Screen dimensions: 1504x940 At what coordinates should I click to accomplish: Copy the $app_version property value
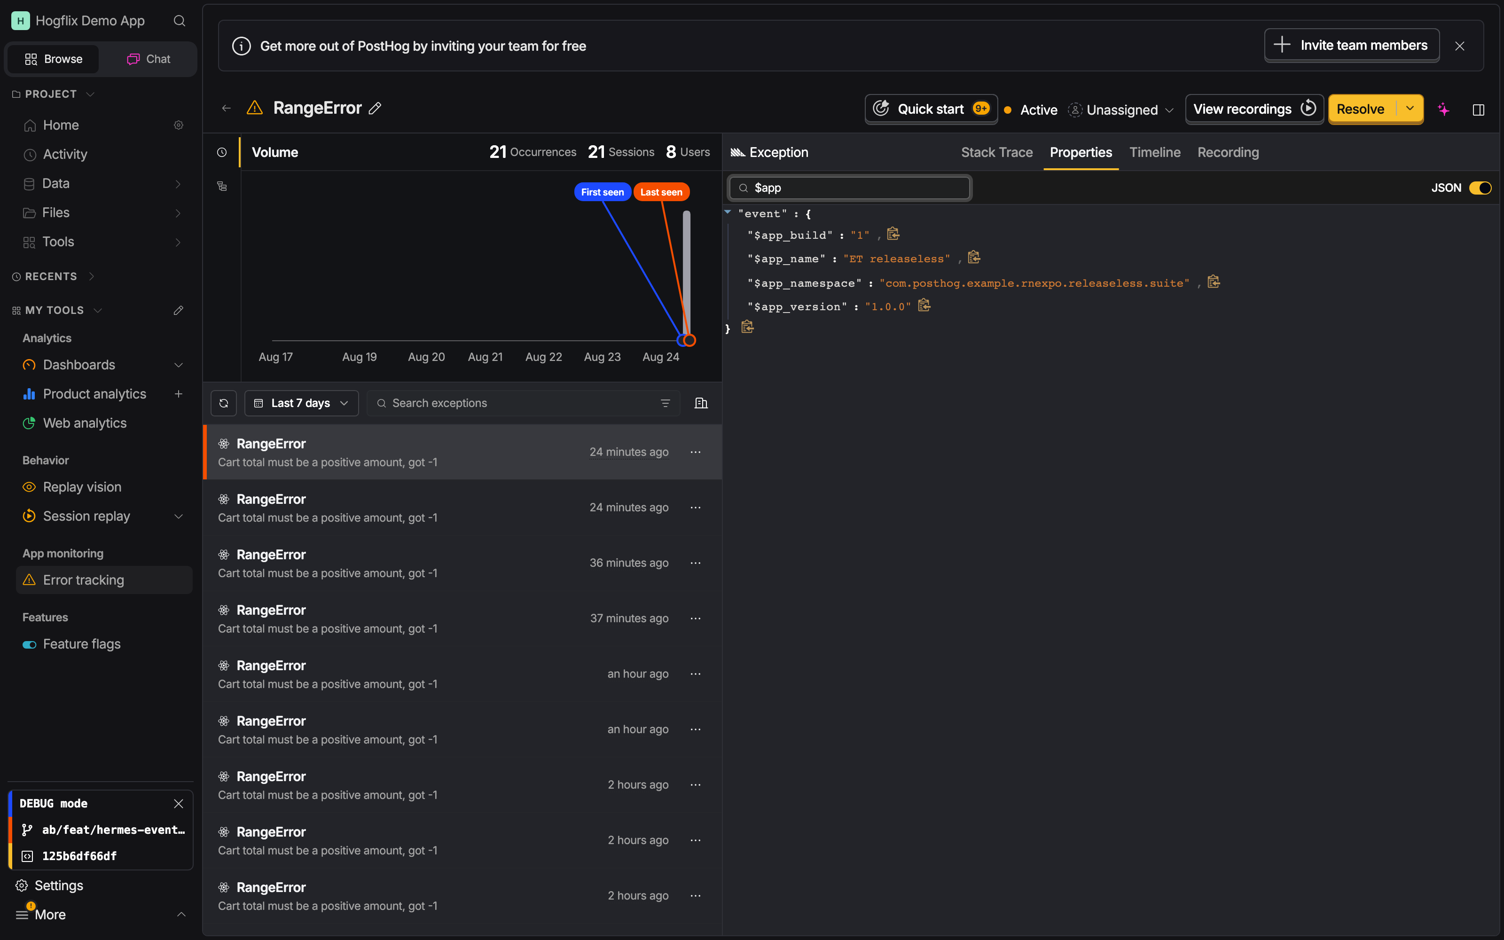[x=924, y=305]
